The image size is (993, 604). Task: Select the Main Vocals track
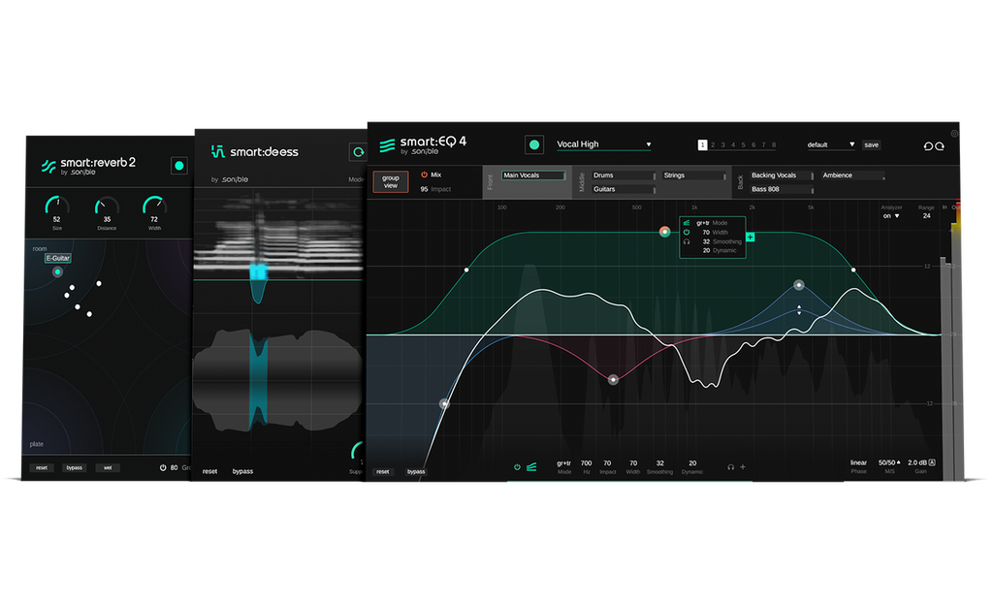(x=534, y=175)
